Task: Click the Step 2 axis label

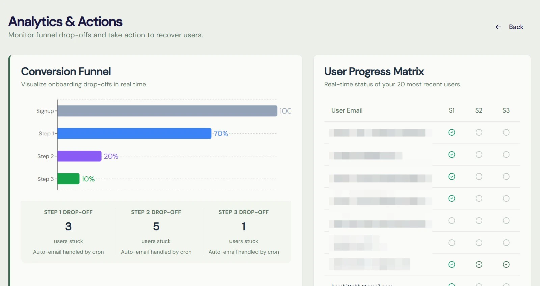Action: pyautogui.click(x=46, y=156)
